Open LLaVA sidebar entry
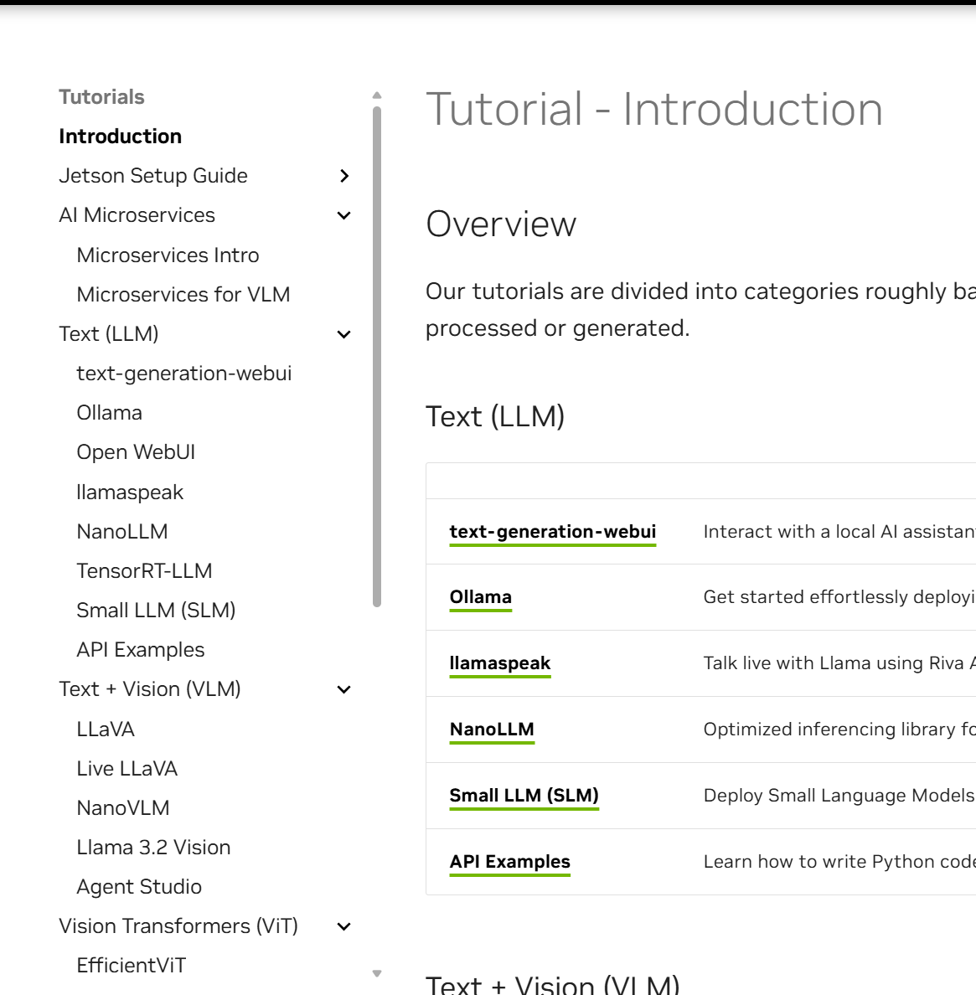This screenshot has height=995, width=976. 106,729
